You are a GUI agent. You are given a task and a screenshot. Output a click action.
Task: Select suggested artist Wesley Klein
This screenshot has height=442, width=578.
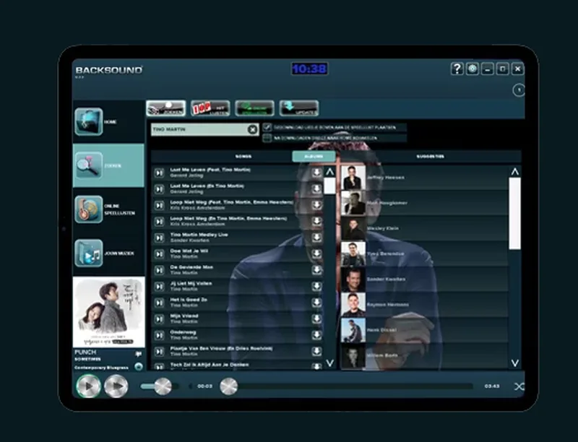point(424,228)
